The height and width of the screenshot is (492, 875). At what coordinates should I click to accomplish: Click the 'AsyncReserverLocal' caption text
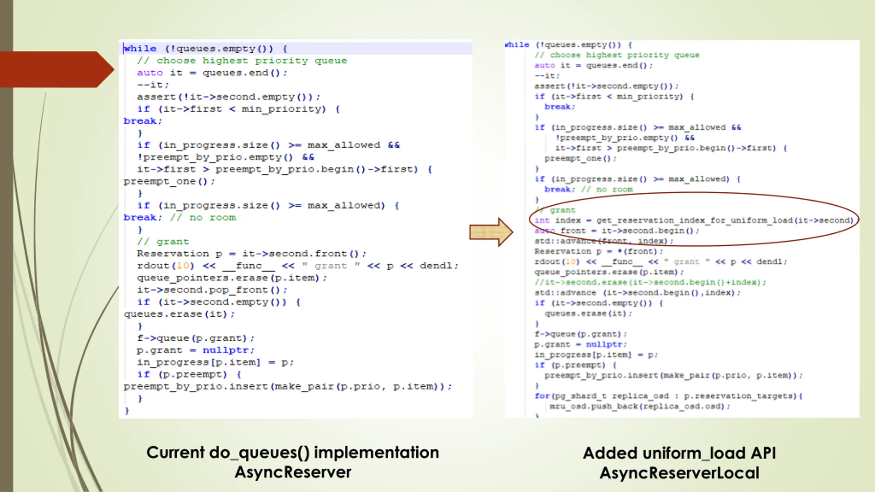click(679, 474)
